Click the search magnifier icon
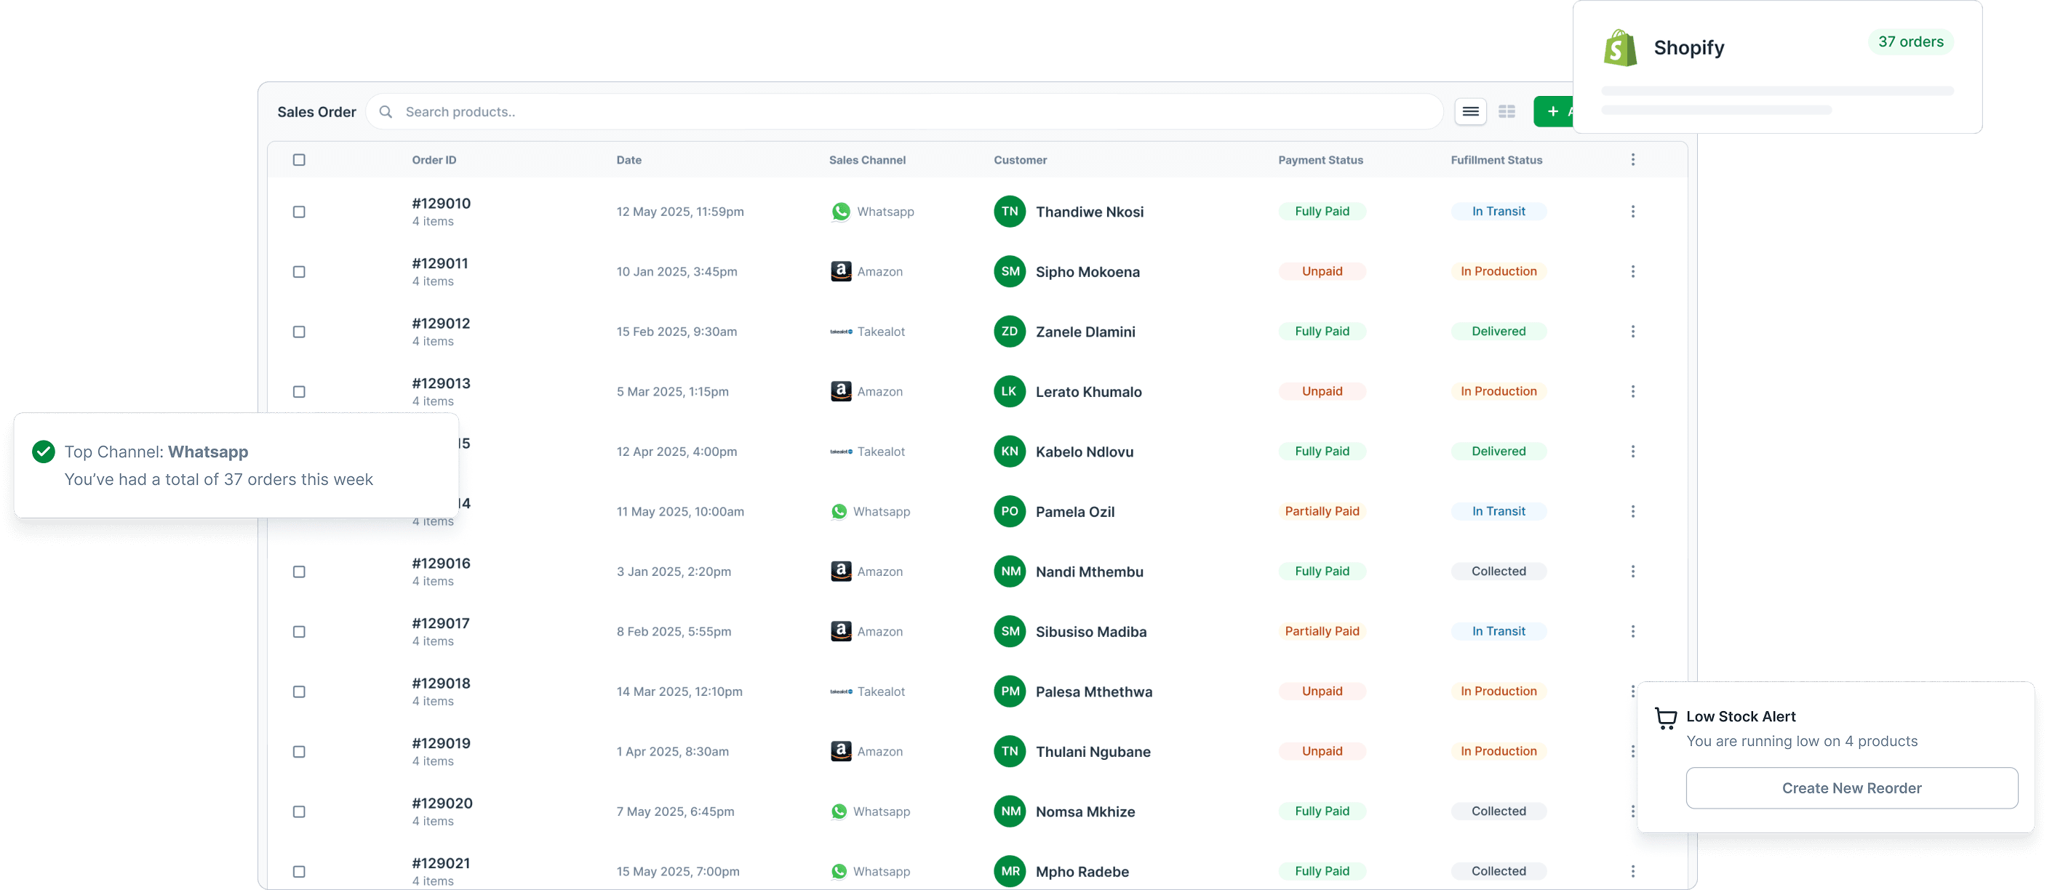The image size is (2047, 890). pos(386,112)
